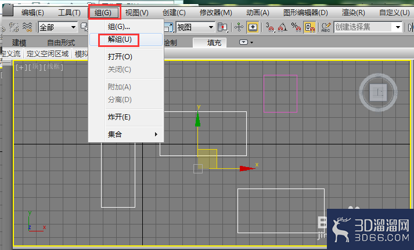Viewport: 414px width, 250px height.
Task: Click into the 创建选择集 text field
Action: pos(363,27)
